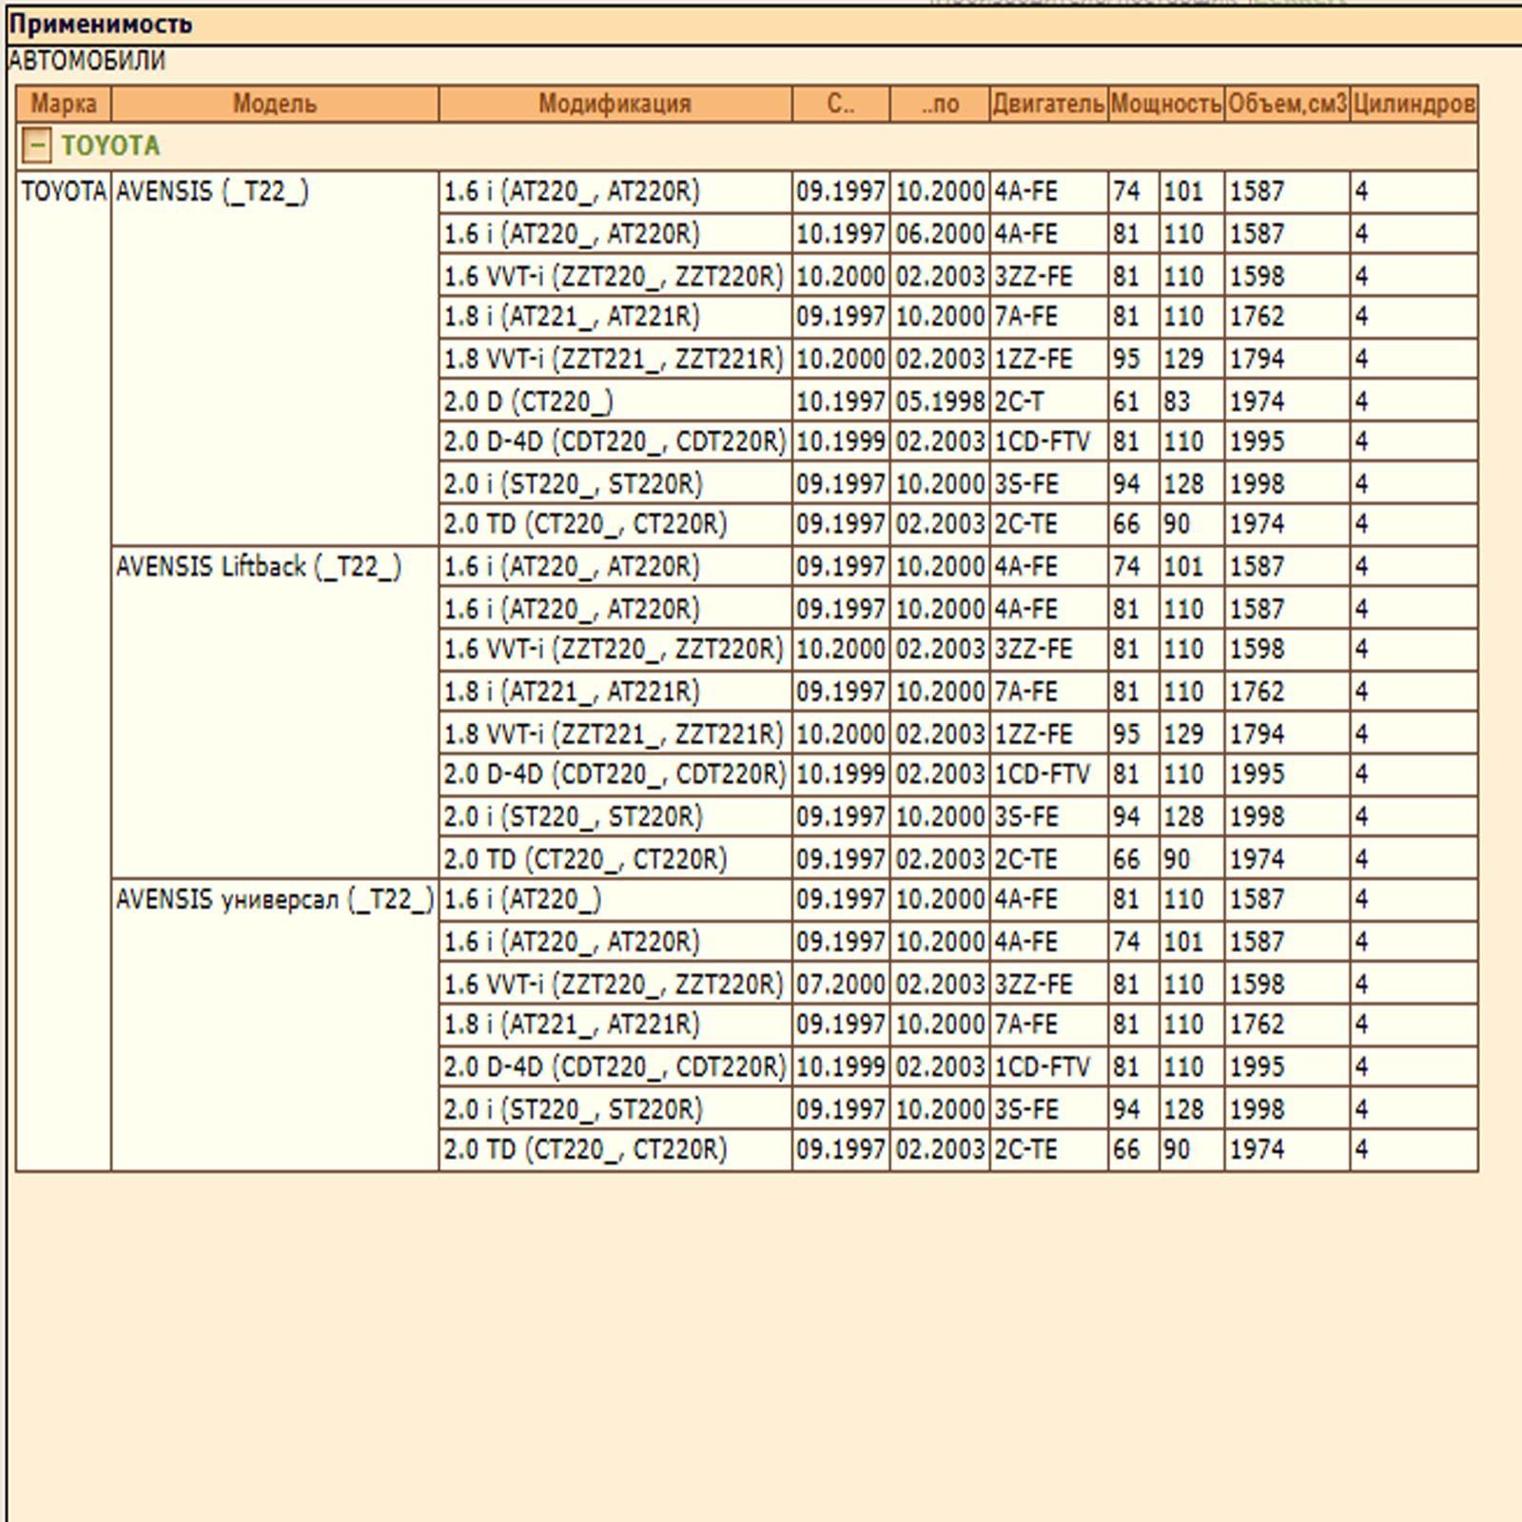Image resolution: width=1522 pixels, height=1522 pixels.
Task: Click the 07.2000 start date cell
Action: (x=840, y=984)
